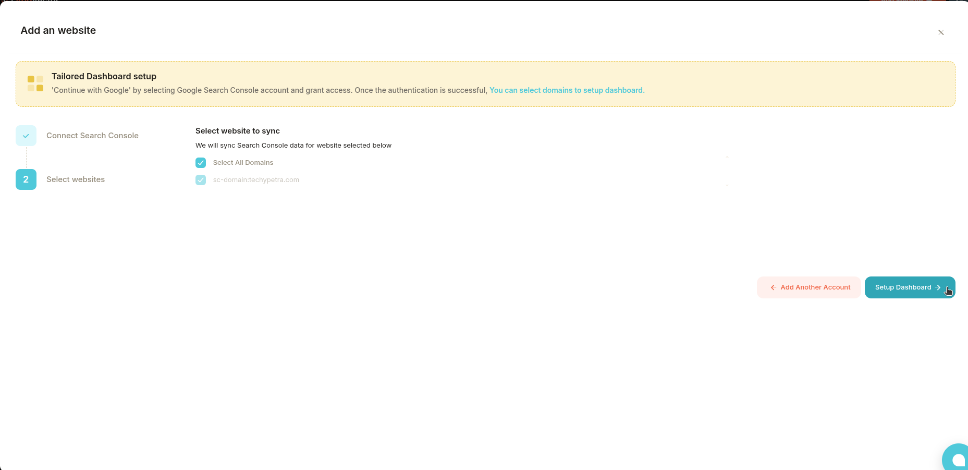
Task: Click the checkmark in Select All Domains checkbox
Action: tap(201, 162)
